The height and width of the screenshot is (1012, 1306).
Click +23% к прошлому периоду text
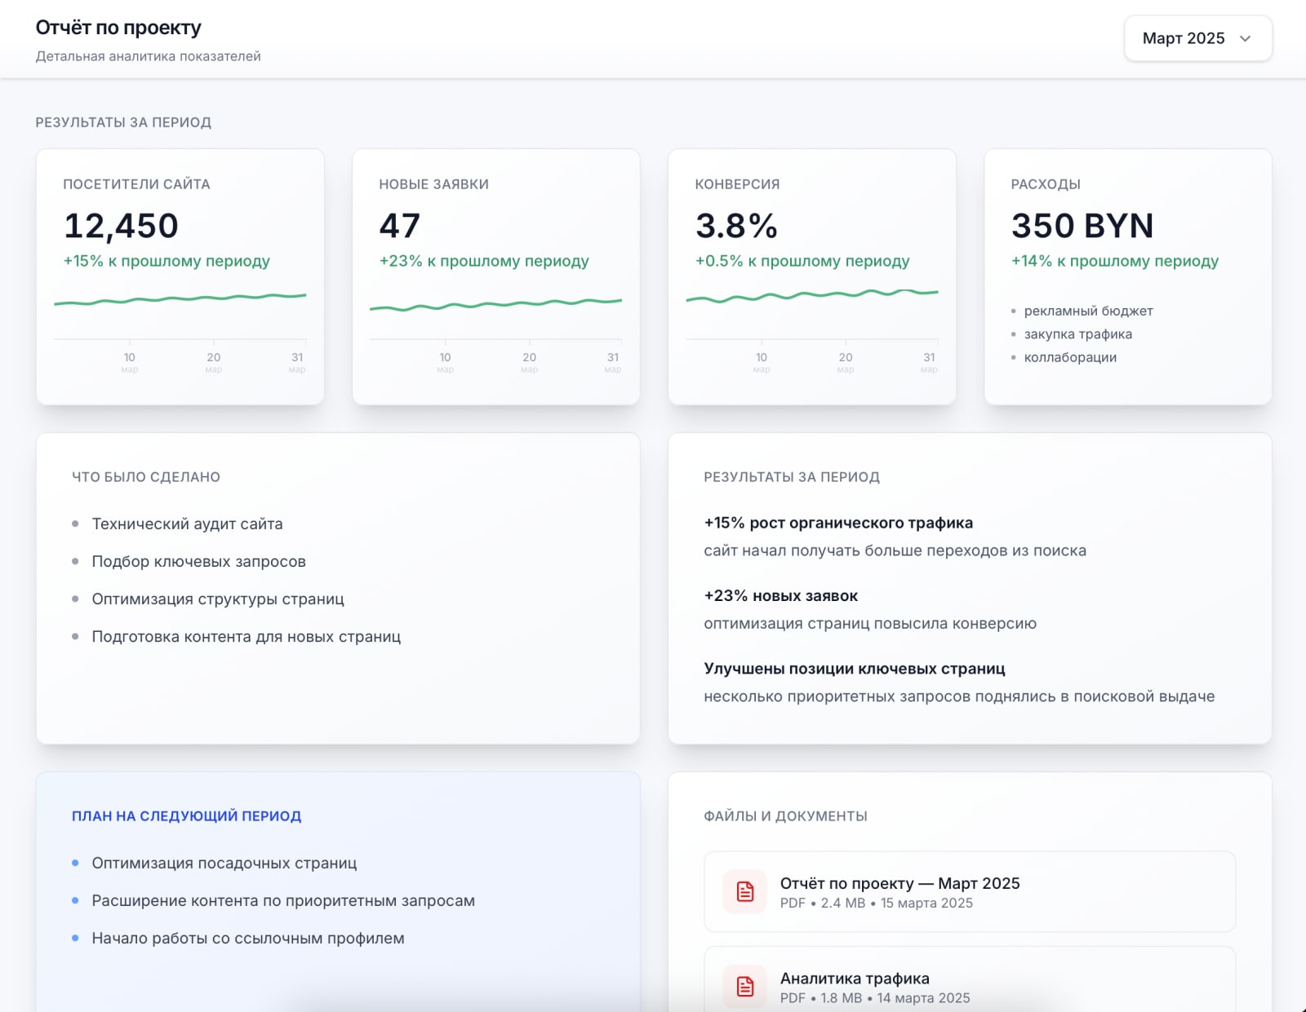pos(484,261)
